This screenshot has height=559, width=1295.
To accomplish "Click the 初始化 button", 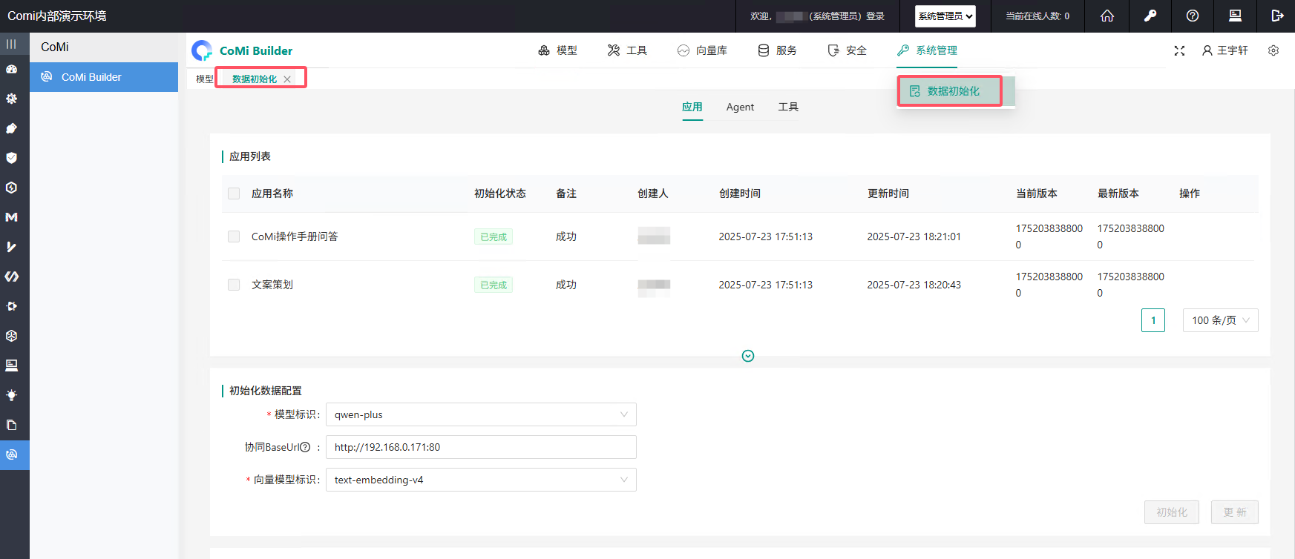I will click(x=1171, y=512).
